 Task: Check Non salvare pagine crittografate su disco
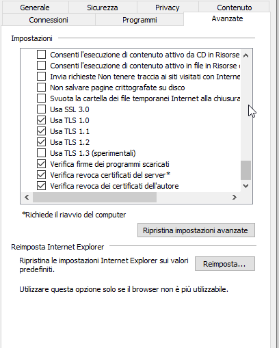tap(41, 88)
